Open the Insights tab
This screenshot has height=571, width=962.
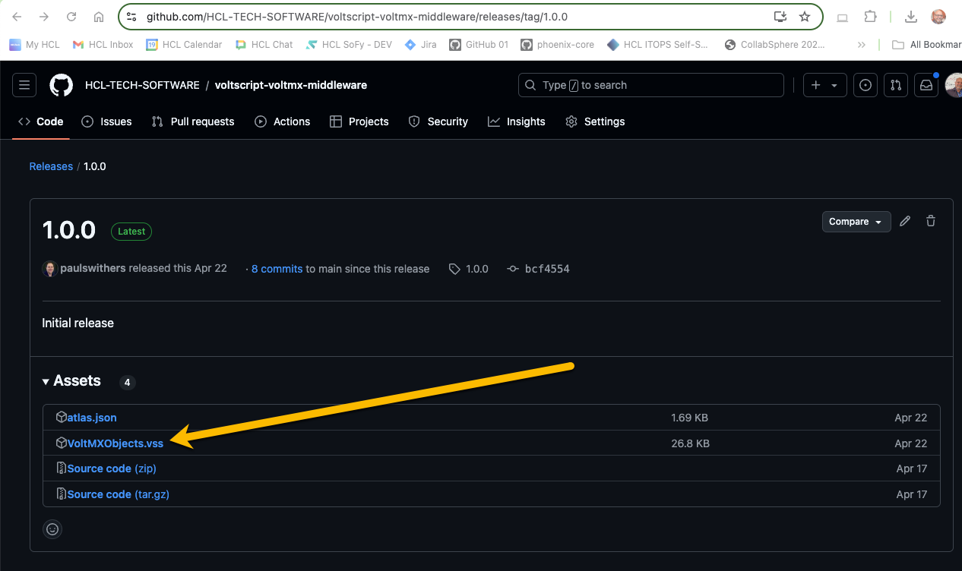click(517, 121)
